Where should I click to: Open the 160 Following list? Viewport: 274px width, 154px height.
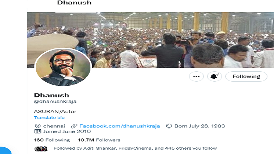[x=52, y=140]
